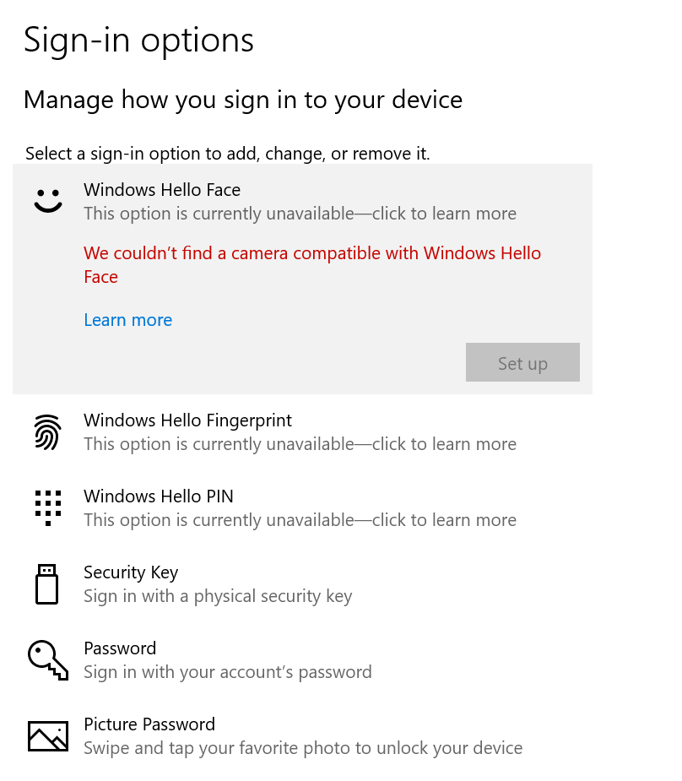Click the Sign-in options page heading
The image size is (682, 781).
point(138,40)
